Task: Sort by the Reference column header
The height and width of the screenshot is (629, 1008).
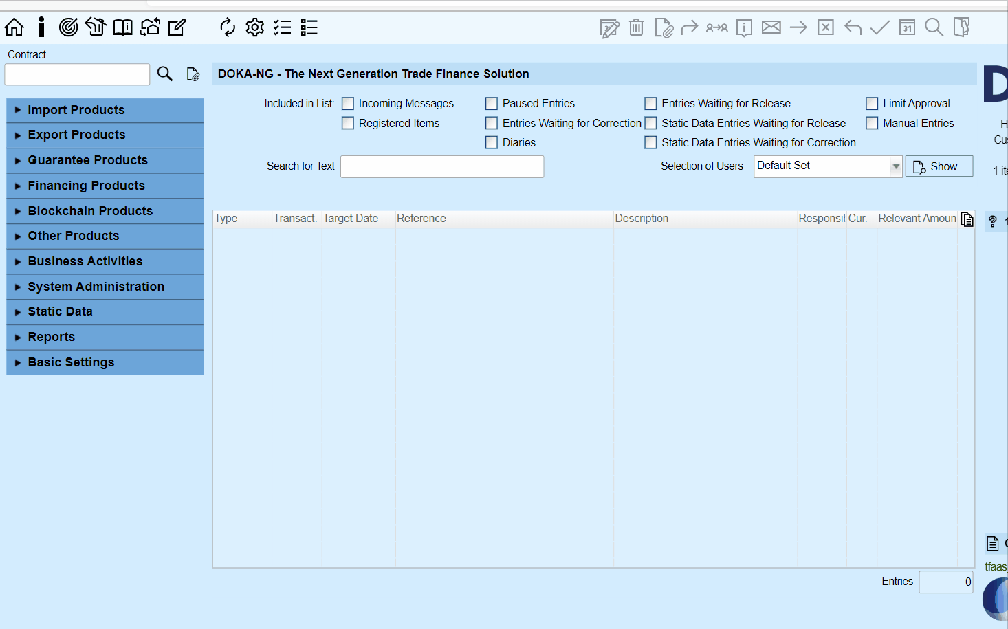Action: (504, 219)
